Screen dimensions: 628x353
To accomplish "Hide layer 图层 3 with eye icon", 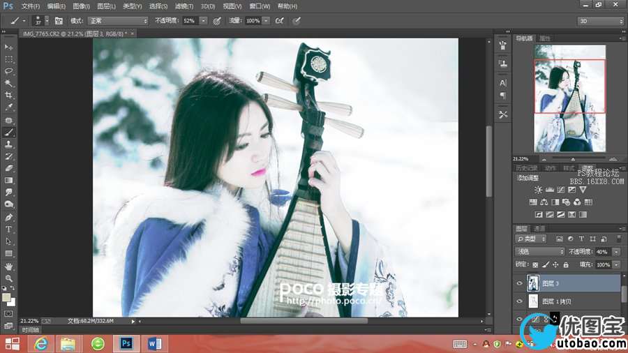I will 519,283.
